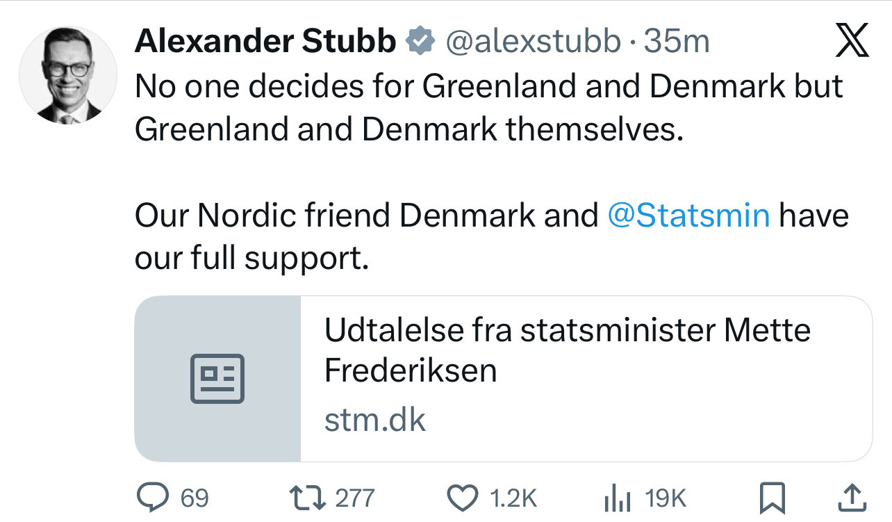Click the 19K views count
892x522 pixels.
click(x=666, y=498)
